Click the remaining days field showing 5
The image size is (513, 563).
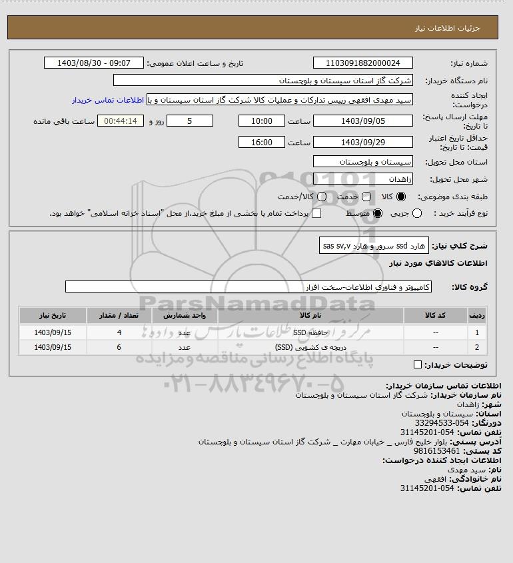[190, 121]
